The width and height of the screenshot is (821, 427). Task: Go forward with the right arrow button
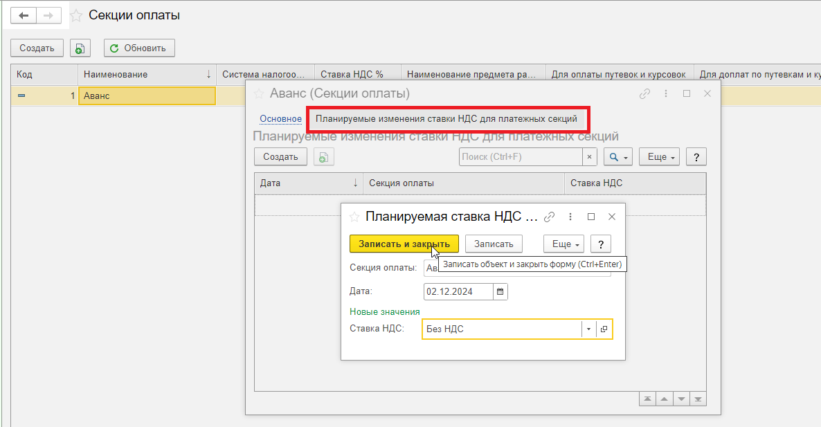48,16
